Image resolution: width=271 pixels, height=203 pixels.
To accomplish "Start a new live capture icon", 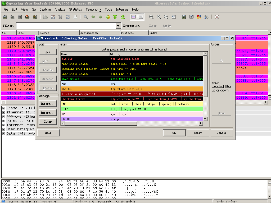I will (x=20, y=17).
